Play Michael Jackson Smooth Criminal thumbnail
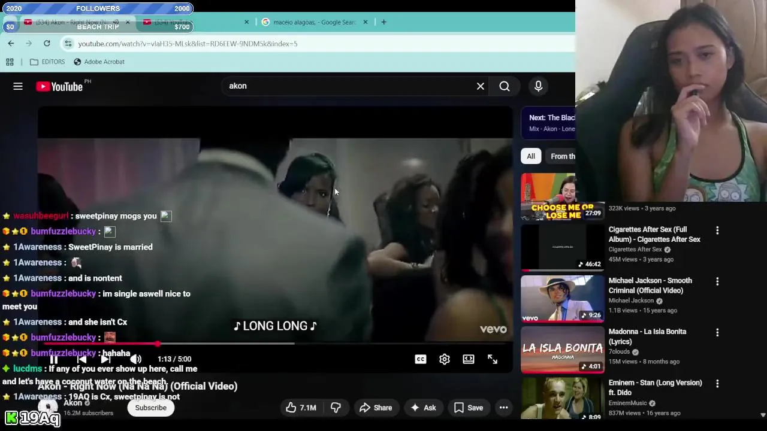The image size is (767, 431). 563,299
